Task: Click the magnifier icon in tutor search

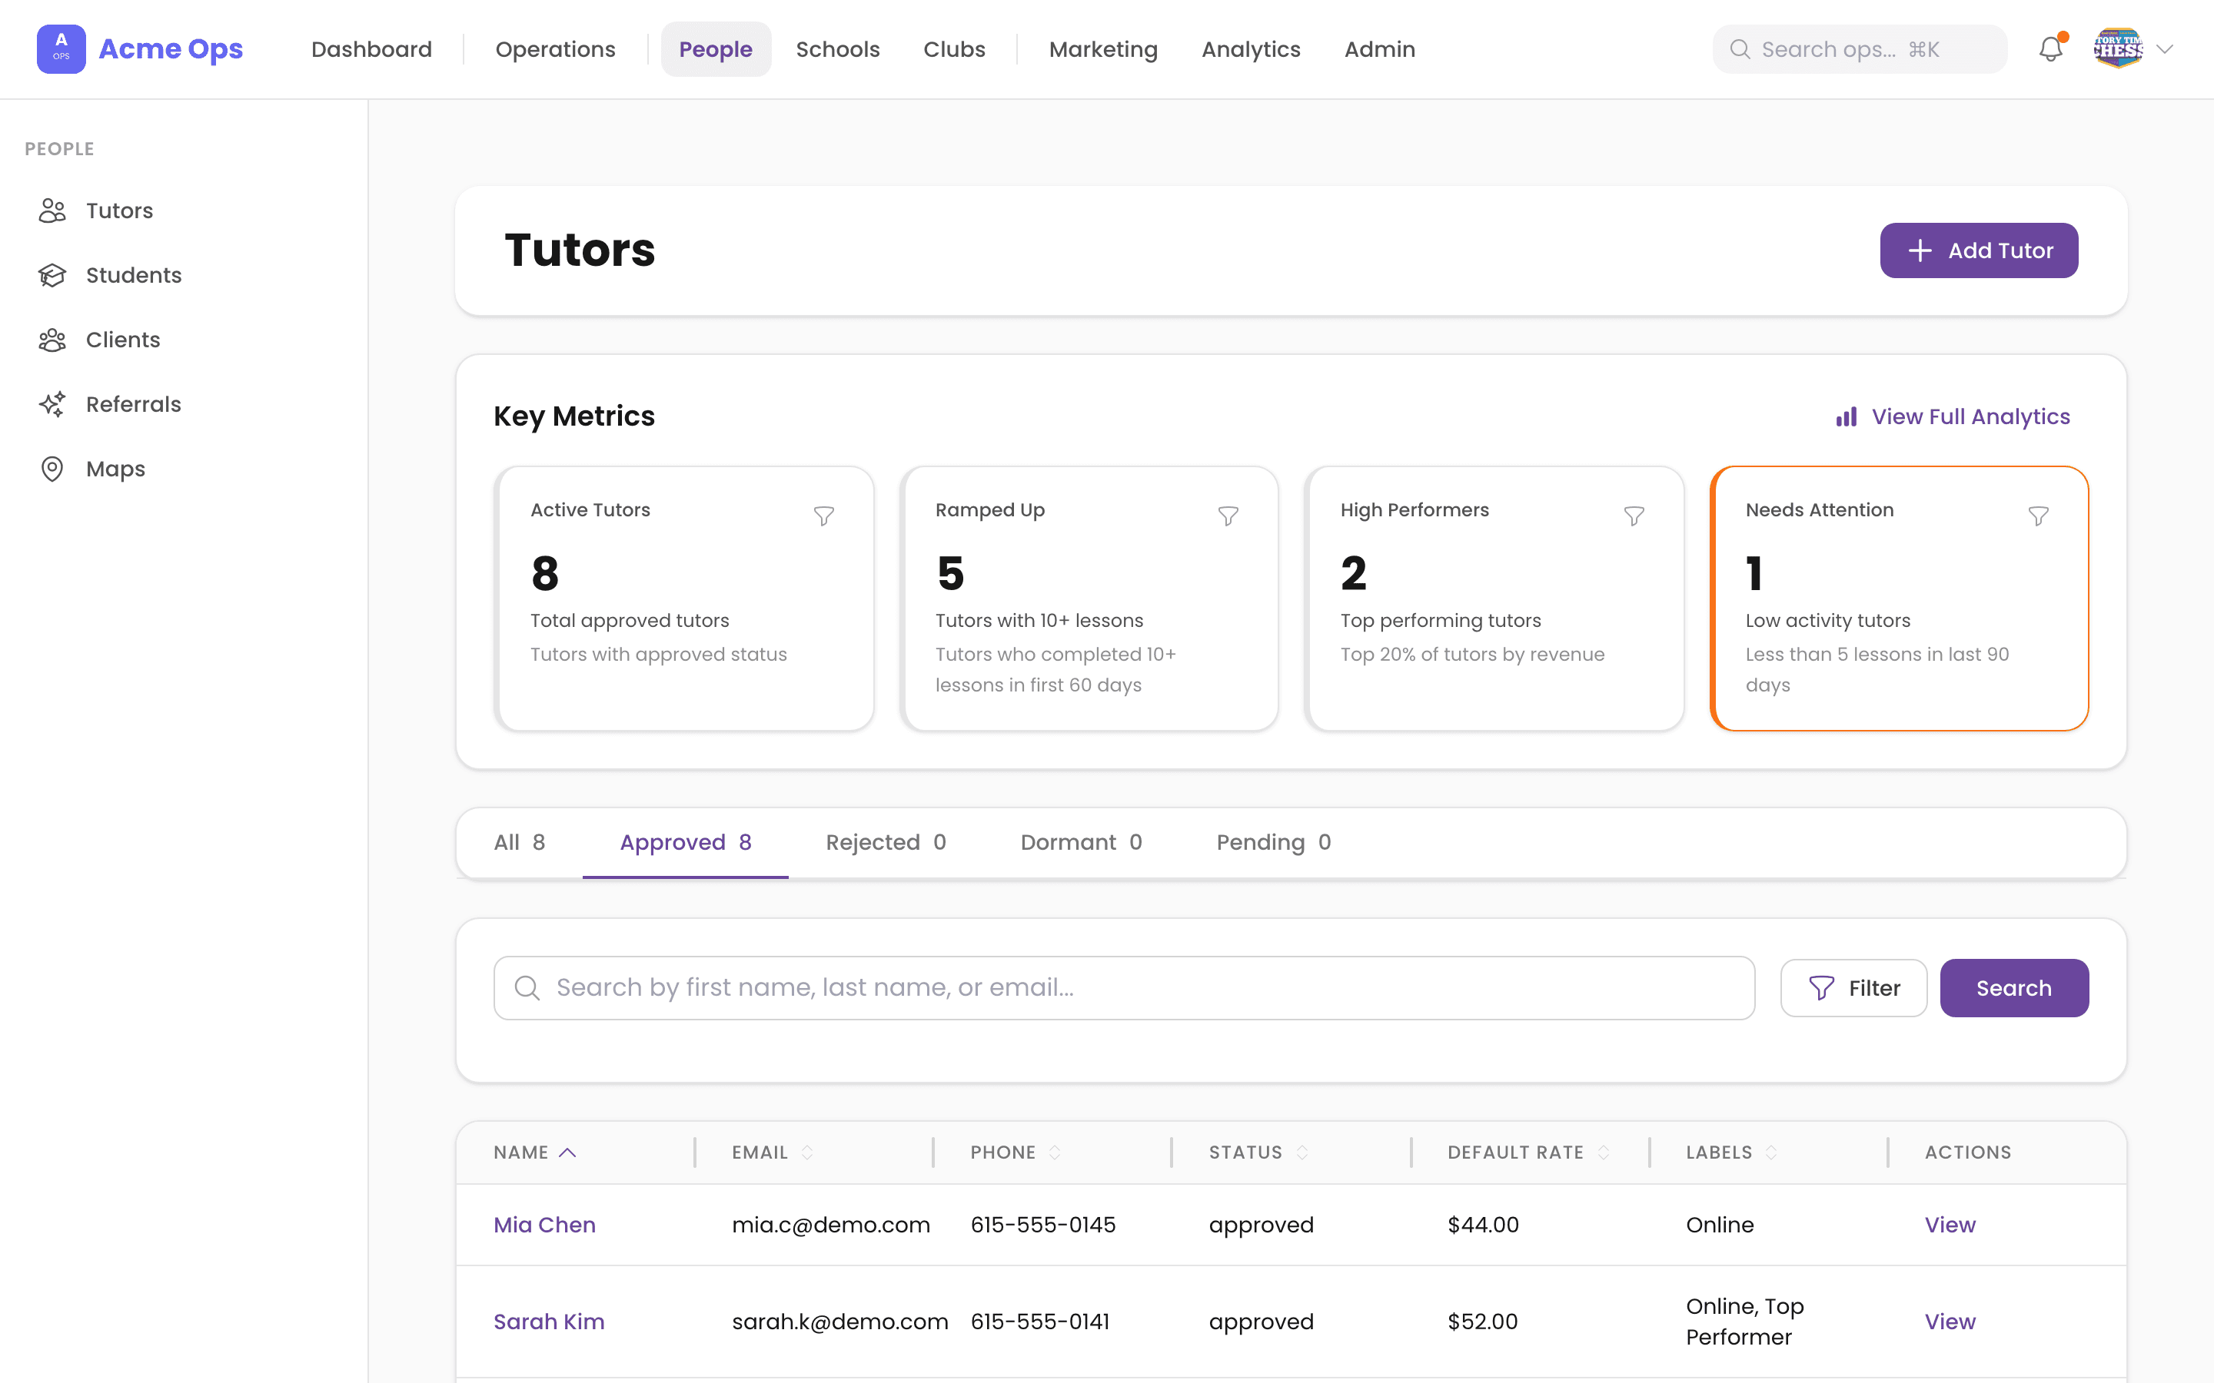Action: click(527, 988)
